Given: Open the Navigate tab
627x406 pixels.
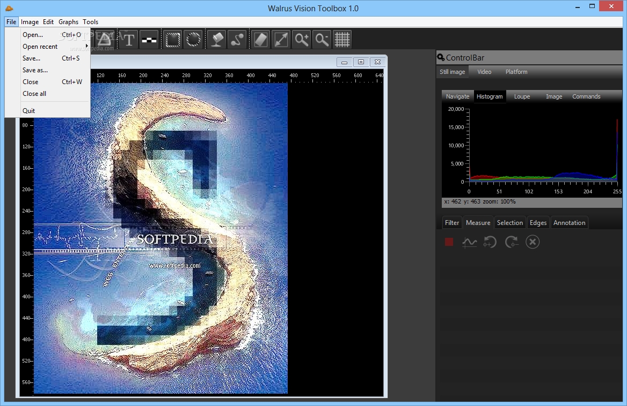Looking at the screenshot, I should [457, 96].
